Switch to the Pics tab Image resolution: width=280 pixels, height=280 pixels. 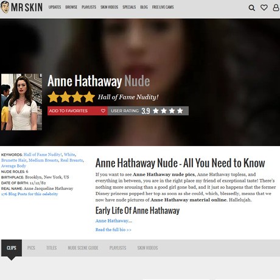tap(31, 248)
